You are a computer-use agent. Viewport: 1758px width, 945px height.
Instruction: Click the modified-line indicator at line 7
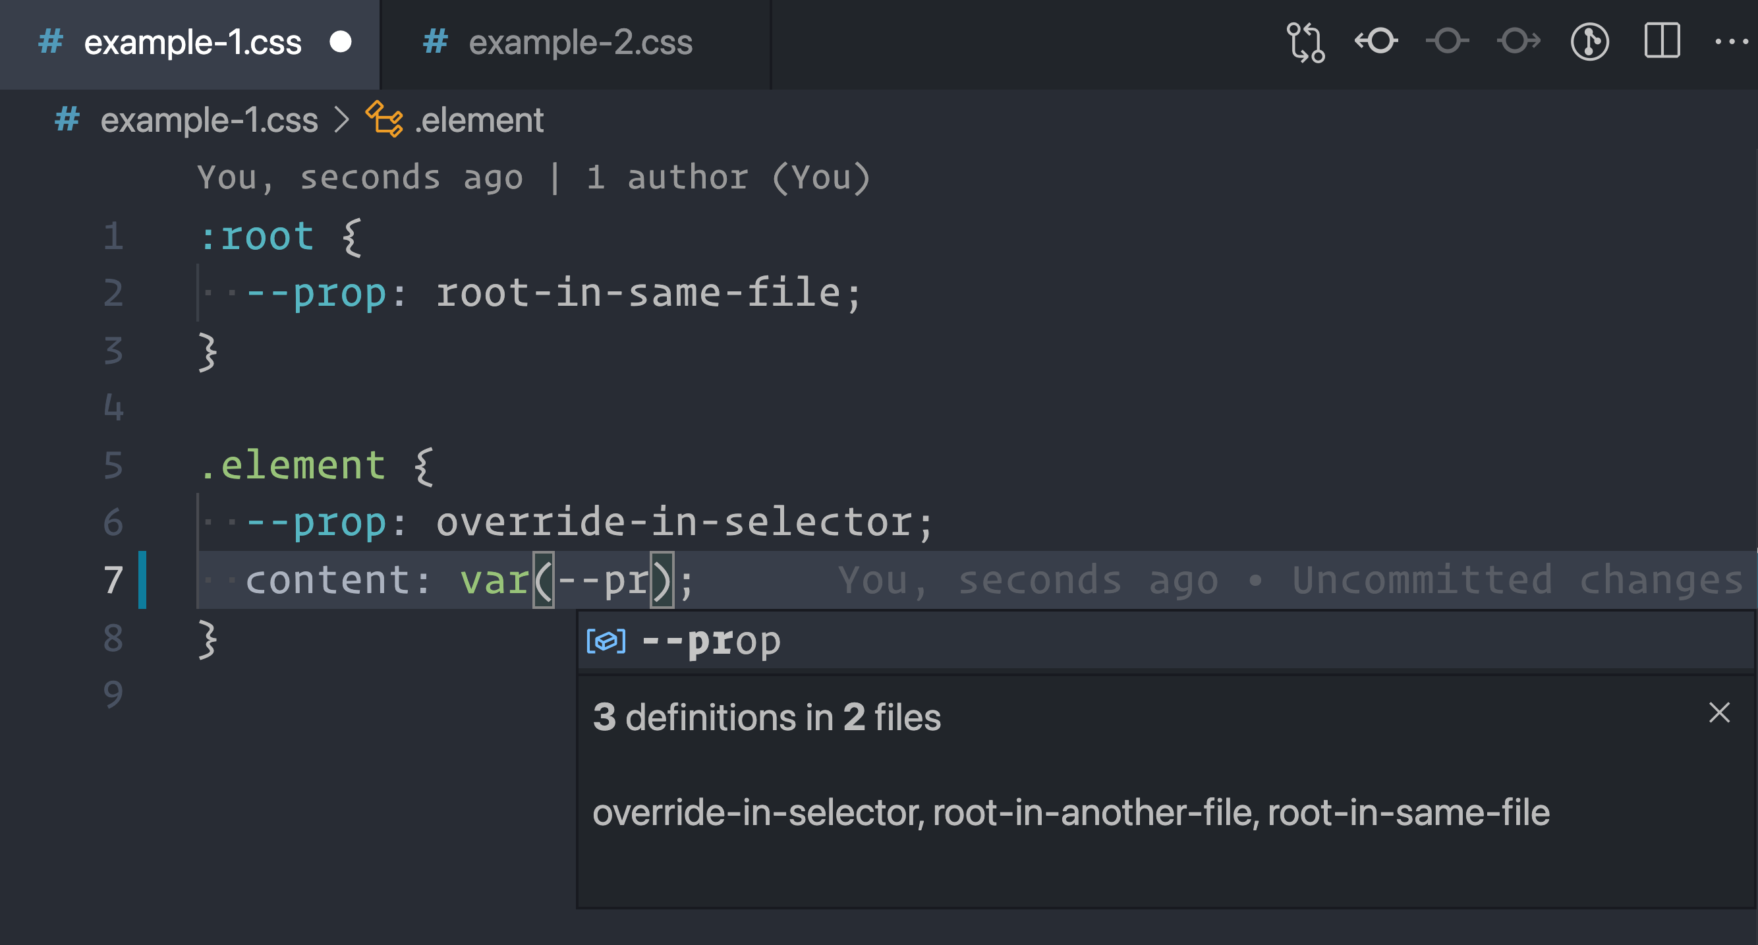click(x=142, y=580)
